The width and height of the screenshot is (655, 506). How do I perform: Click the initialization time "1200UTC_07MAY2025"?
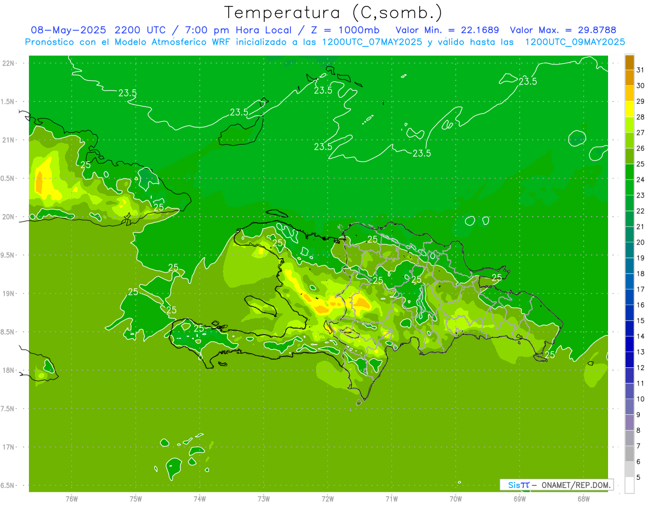coord(372,42)
